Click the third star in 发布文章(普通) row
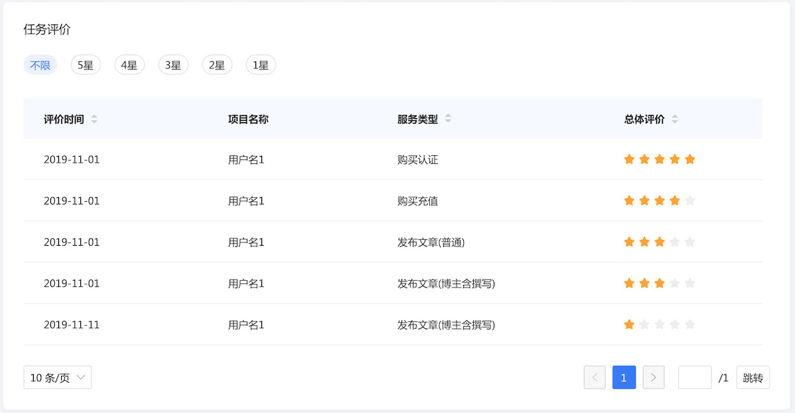The height and width of the screenshot is (413, 795). (660, 242)
